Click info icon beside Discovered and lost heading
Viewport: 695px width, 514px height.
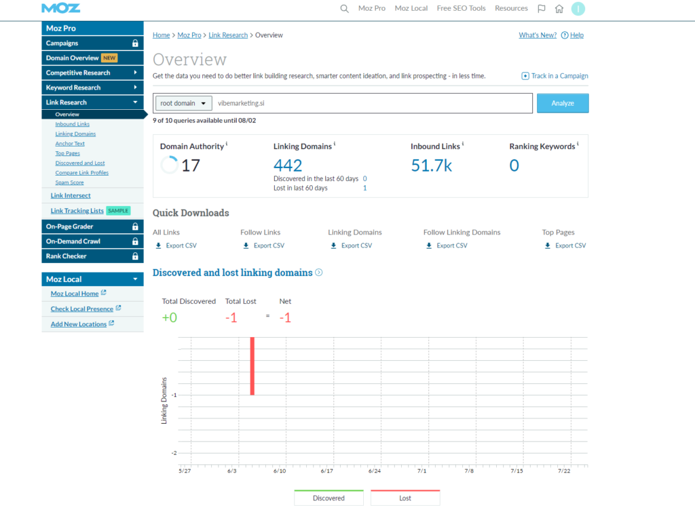[319, 273]
